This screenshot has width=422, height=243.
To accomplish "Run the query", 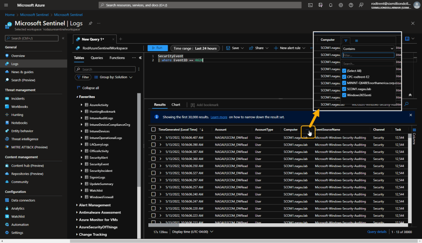I will click(x=157, y=48).
